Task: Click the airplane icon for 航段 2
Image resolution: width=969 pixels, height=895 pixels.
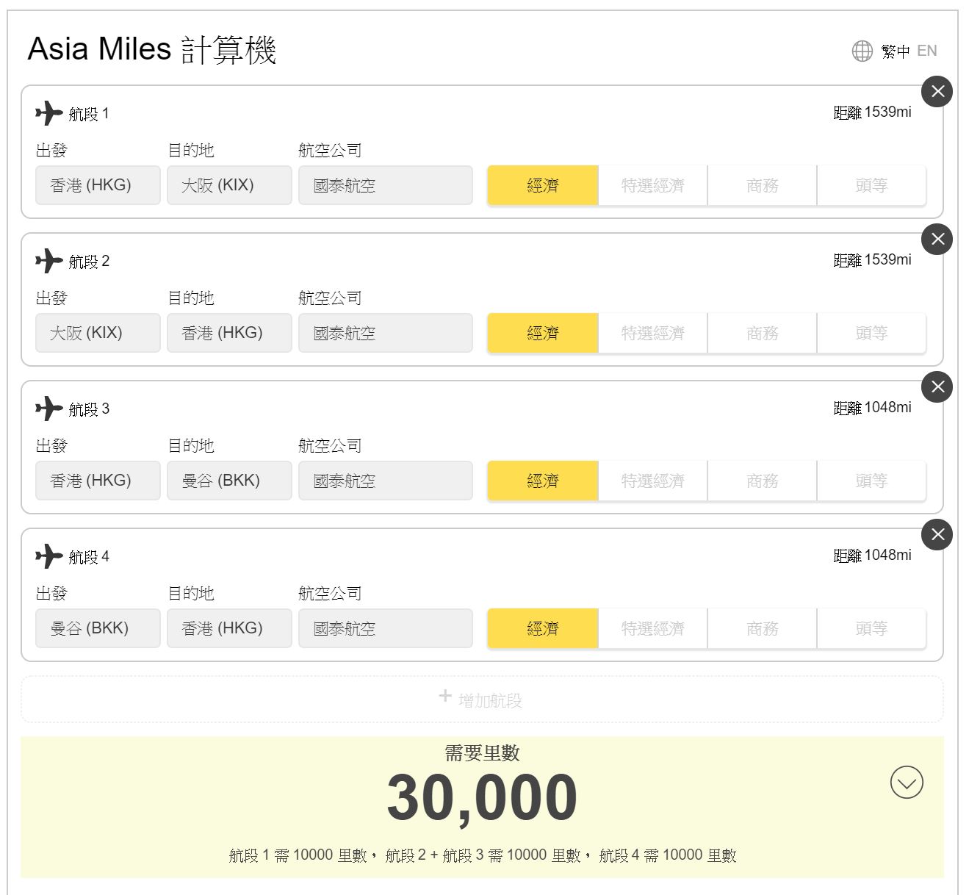Action: coord(48,262)
